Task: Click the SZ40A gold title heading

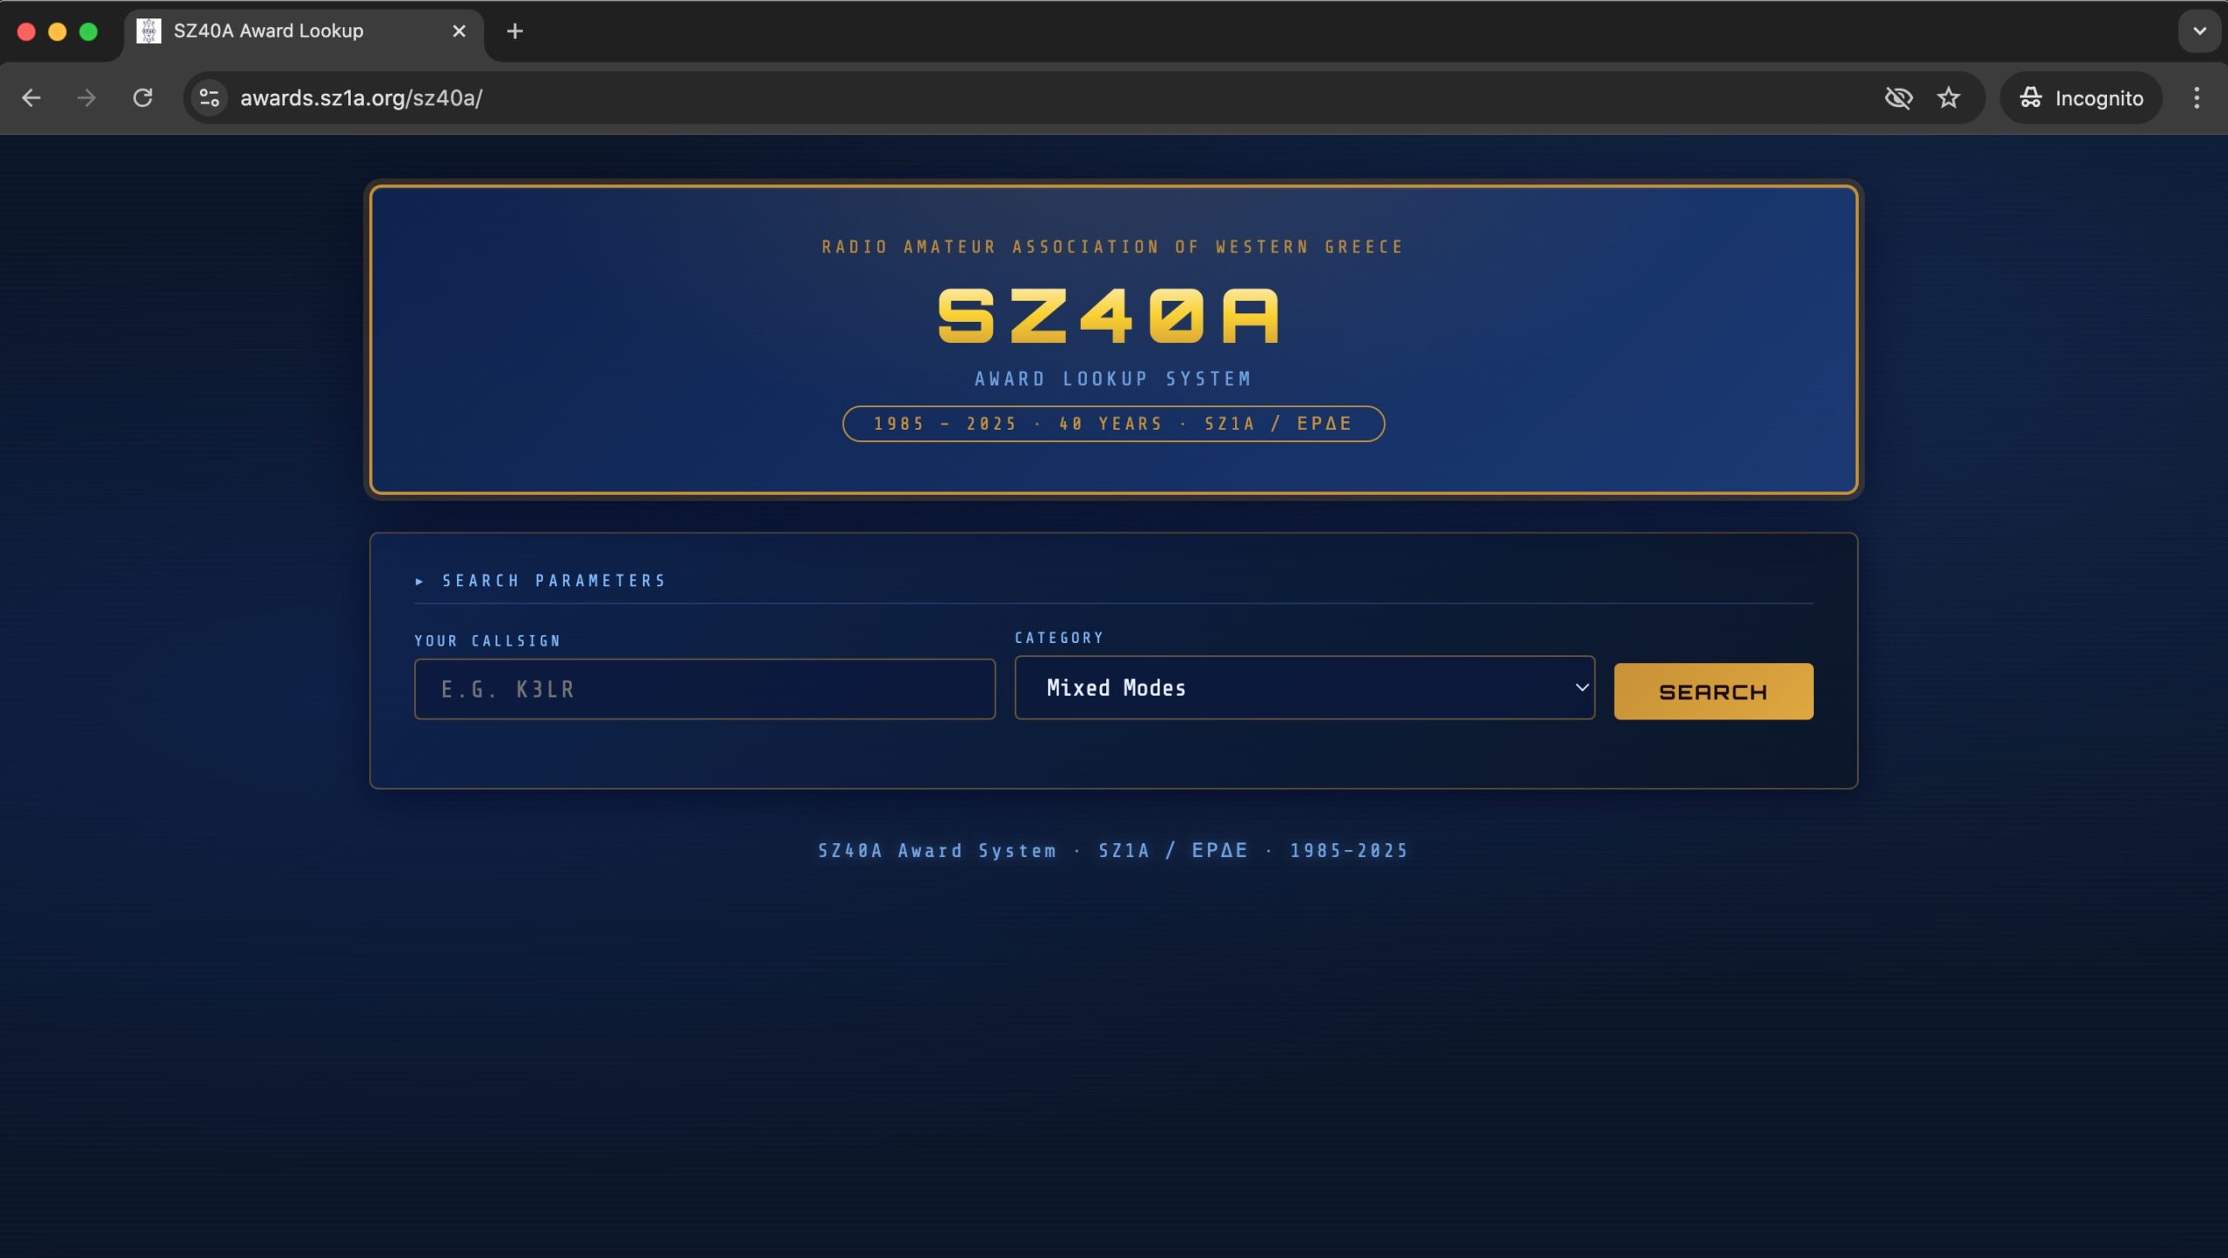Action: coord(1109,316)
